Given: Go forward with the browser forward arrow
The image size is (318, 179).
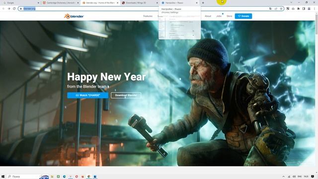Looking at the screenshot, I should click(9, 8).
